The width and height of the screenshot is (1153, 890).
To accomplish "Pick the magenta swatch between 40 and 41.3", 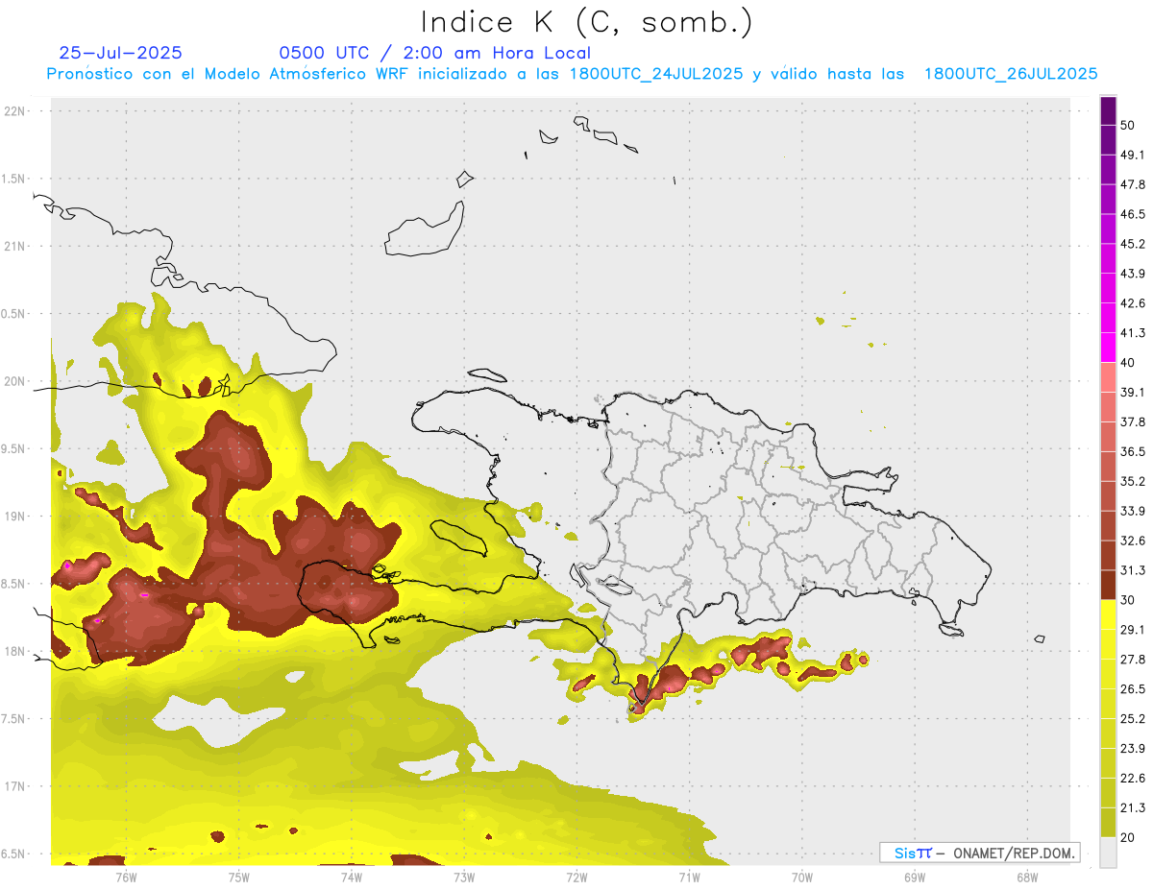I will (x=1108, y=348).
